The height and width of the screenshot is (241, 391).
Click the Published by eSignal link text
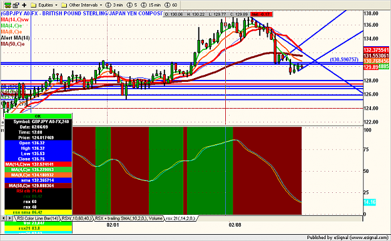(x=347, y=237)
